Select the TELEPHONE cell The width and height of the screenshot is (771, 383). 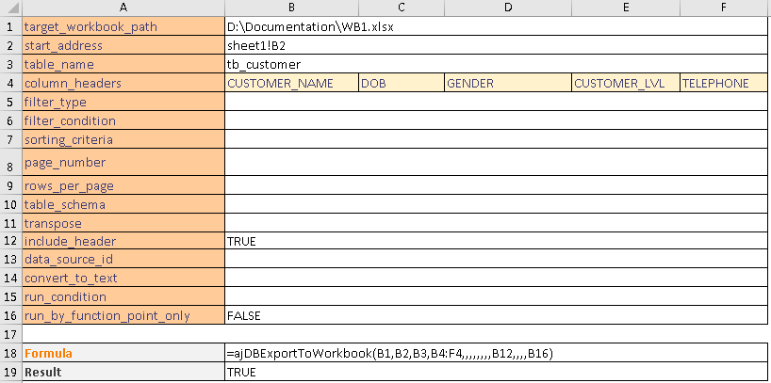coord(723,83)
